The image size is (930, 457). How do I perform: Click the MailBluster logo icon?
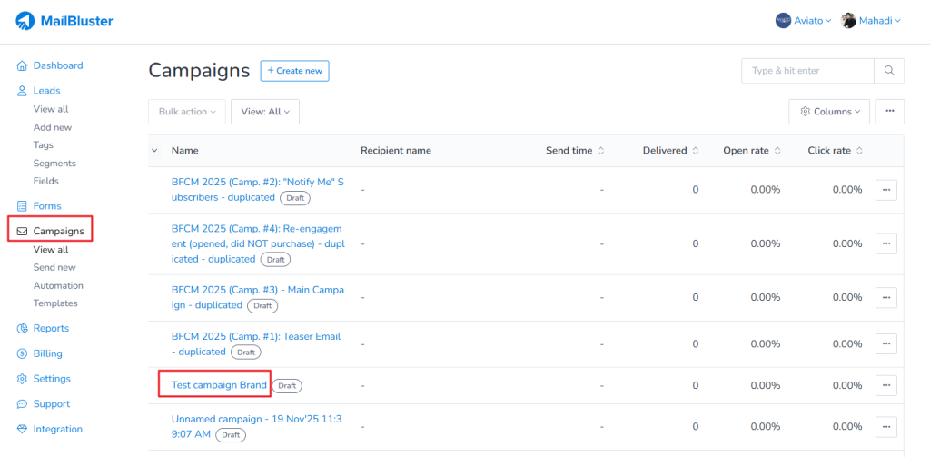coord(25,21)
